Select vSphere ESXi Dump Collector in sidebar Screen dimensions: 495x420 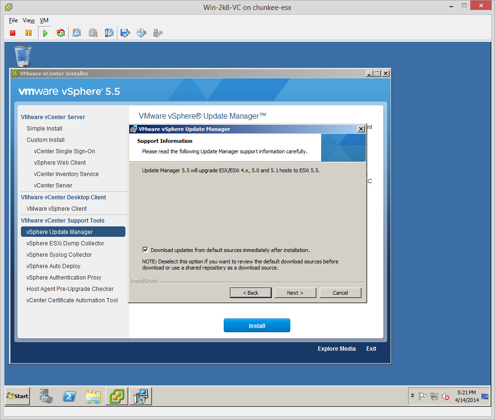(65, 243)
